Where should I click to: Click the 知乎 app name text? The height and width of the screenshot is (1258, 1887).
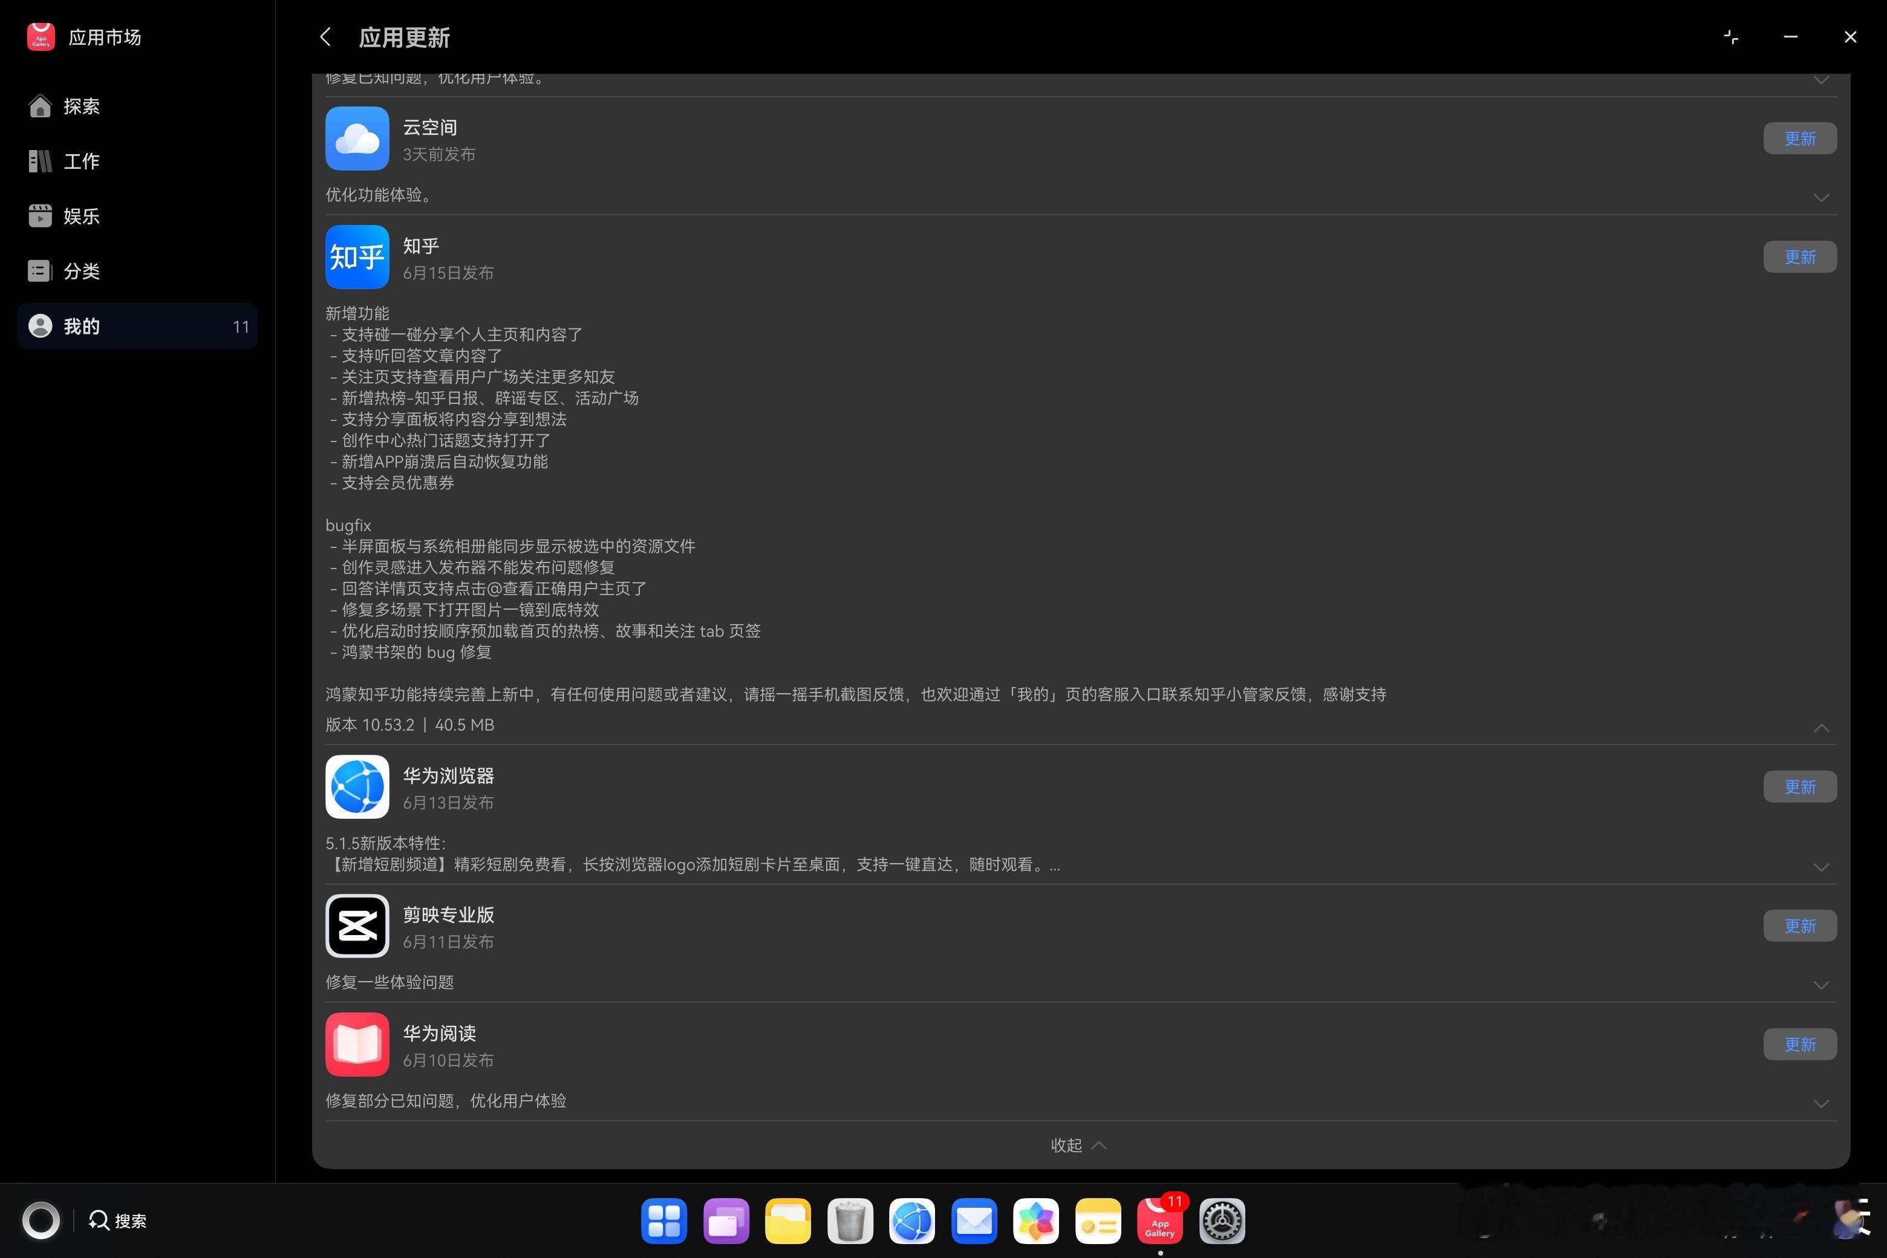click(421, 246)
